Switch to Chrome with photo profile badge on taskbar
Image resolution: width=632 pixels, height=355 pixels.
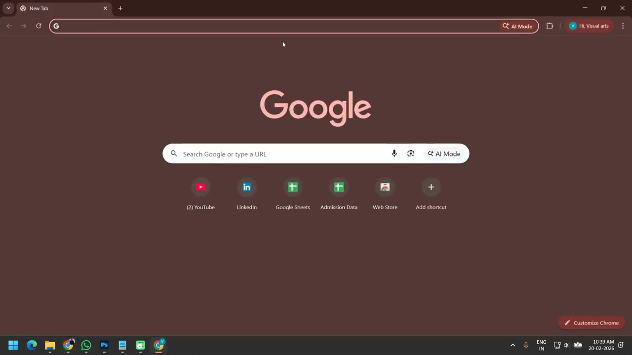[x=68, y=345]
